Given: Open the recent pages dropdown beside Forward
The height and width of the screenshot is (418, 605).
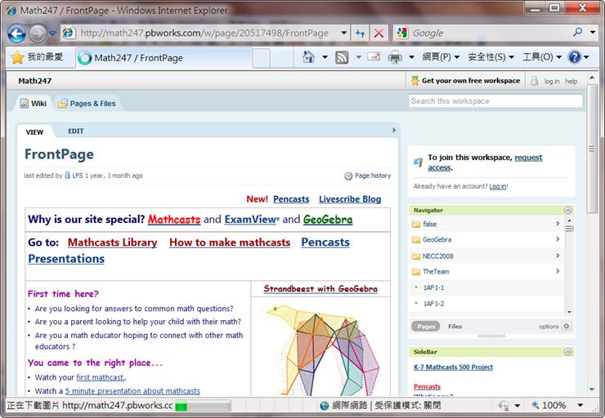Looking at the screenshot, I should coord(52,33).
